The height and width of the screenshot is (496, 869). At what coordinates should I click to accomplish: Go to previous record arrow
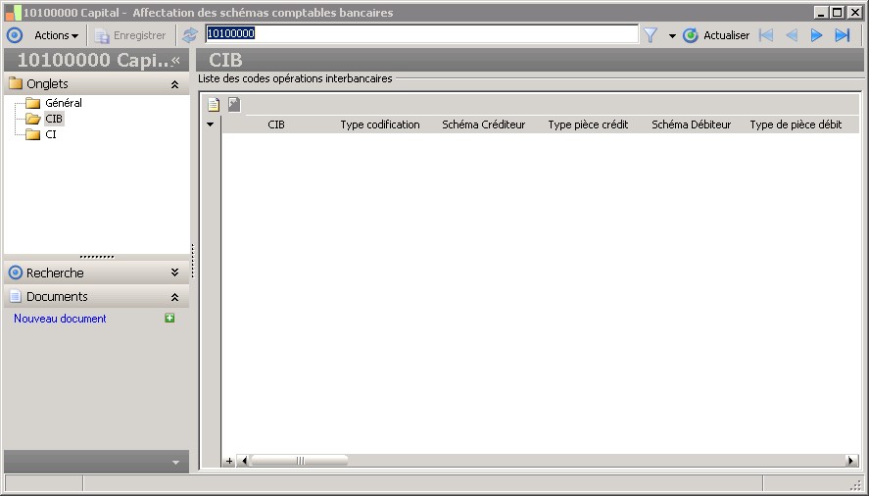[792, 35]
